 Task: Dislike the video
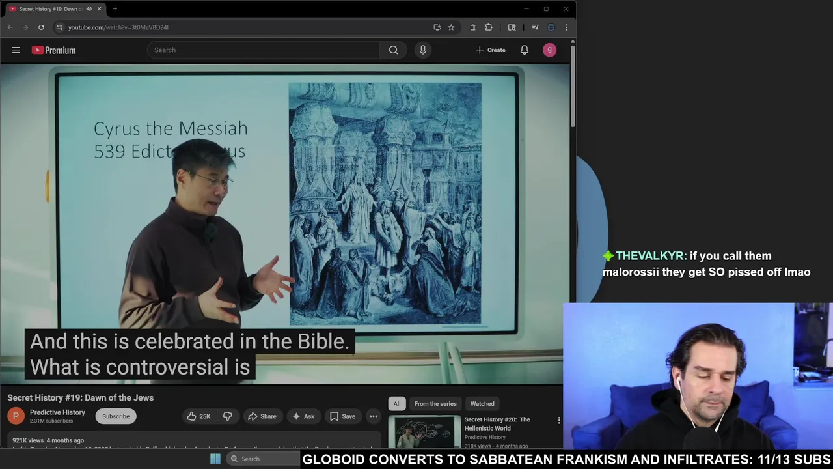228,416
